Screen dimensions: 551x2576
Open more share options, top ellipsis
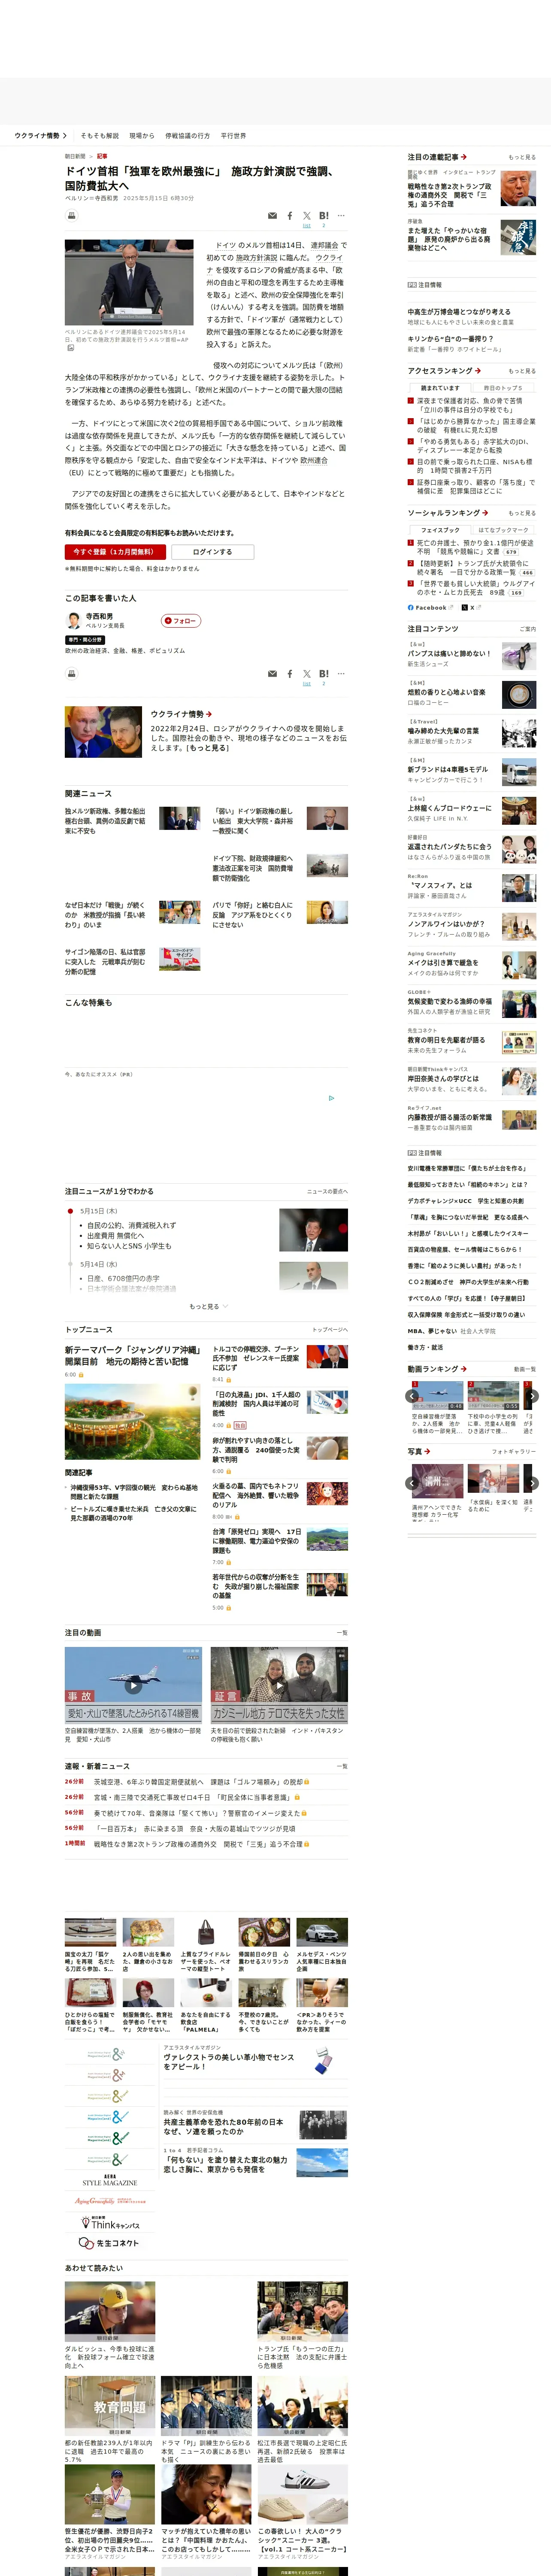341,215
